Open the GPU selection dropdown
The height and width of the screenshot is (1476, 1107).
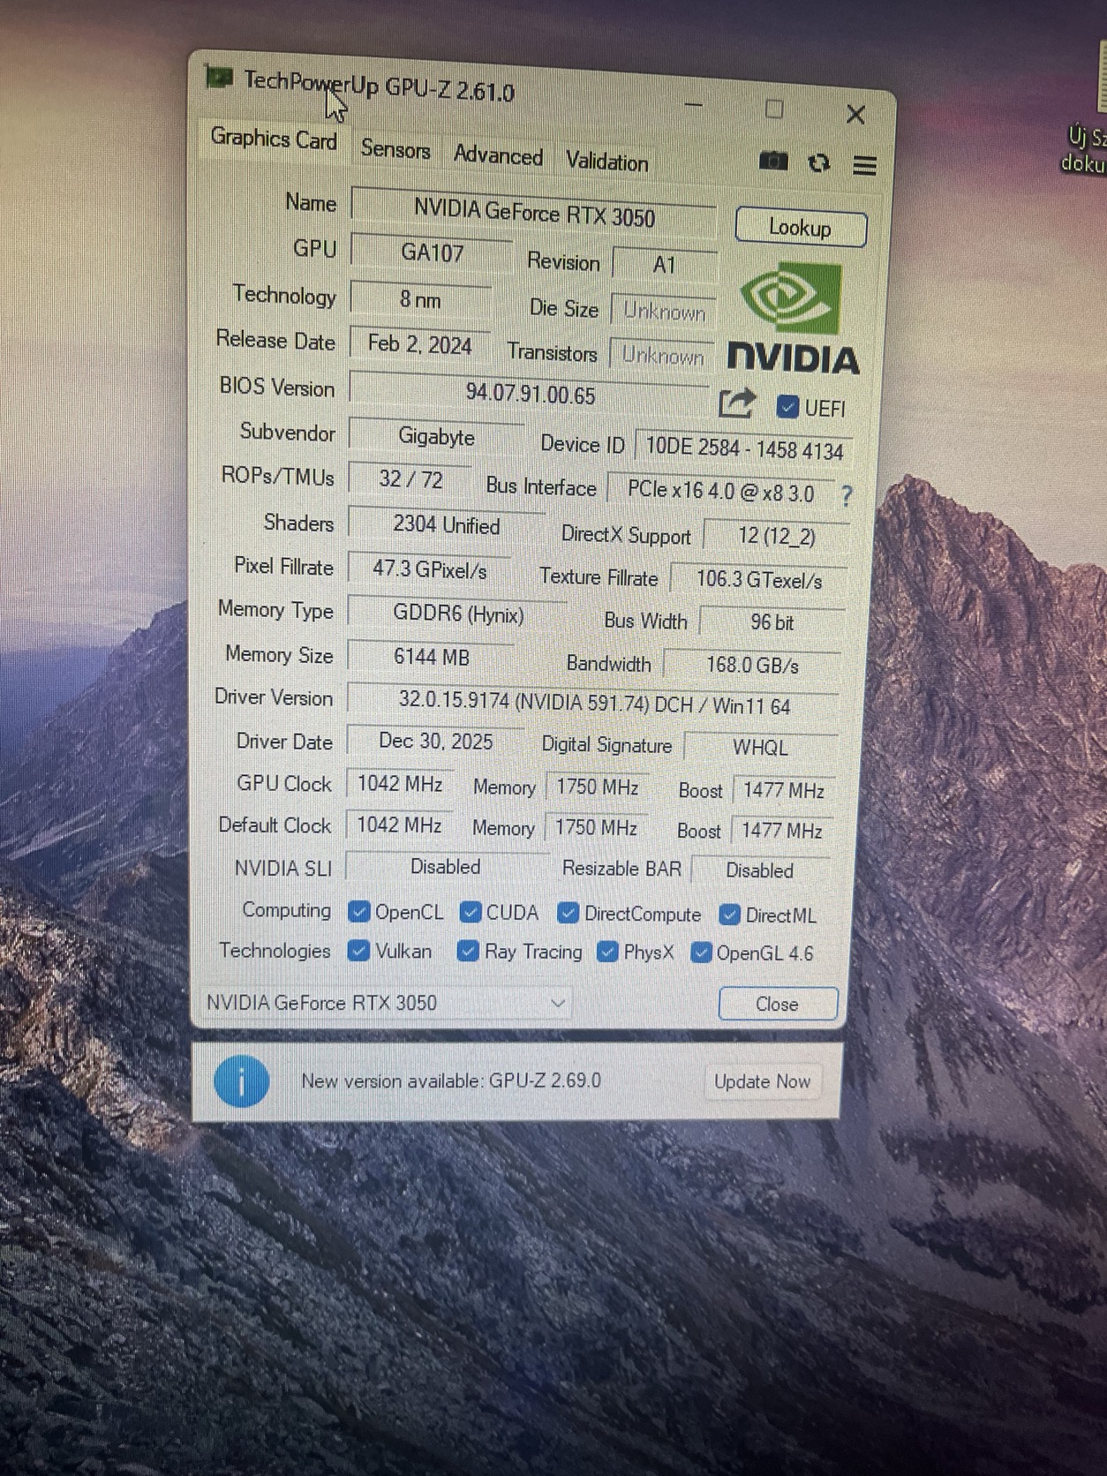[386, 1003]
